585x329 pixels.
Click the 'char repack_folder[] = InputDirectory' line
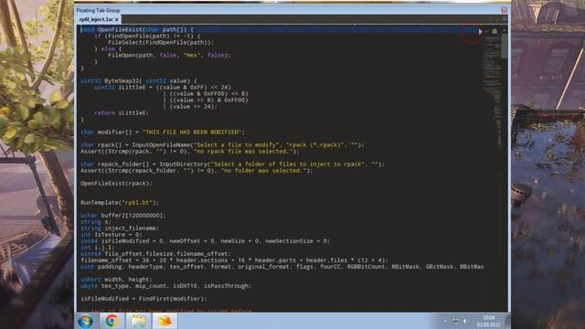(232, 164)
